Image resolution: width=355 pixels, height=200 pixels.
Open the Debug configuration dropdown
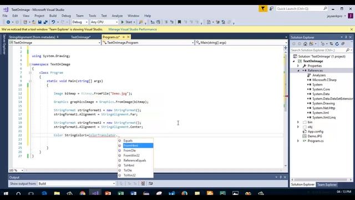pyautogui.click(x=80, y=22)
